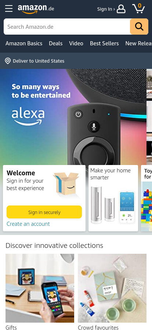
Task: Open the Video category
Action: click(76, 43)
